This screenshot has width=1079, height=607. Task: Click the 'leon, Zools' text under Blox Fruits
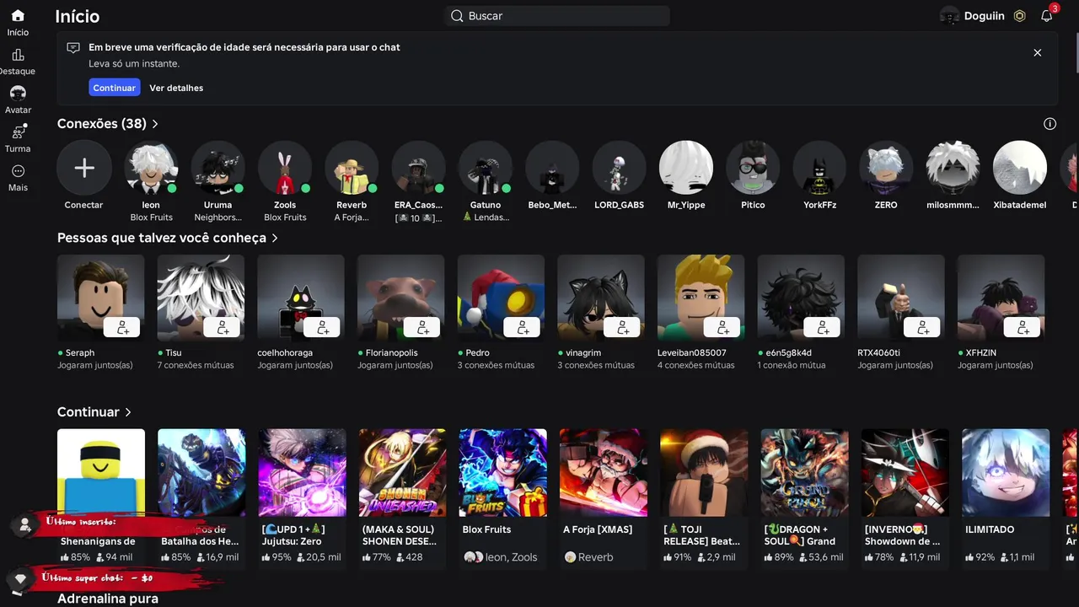pyautogui.click(x=511, y=557)
